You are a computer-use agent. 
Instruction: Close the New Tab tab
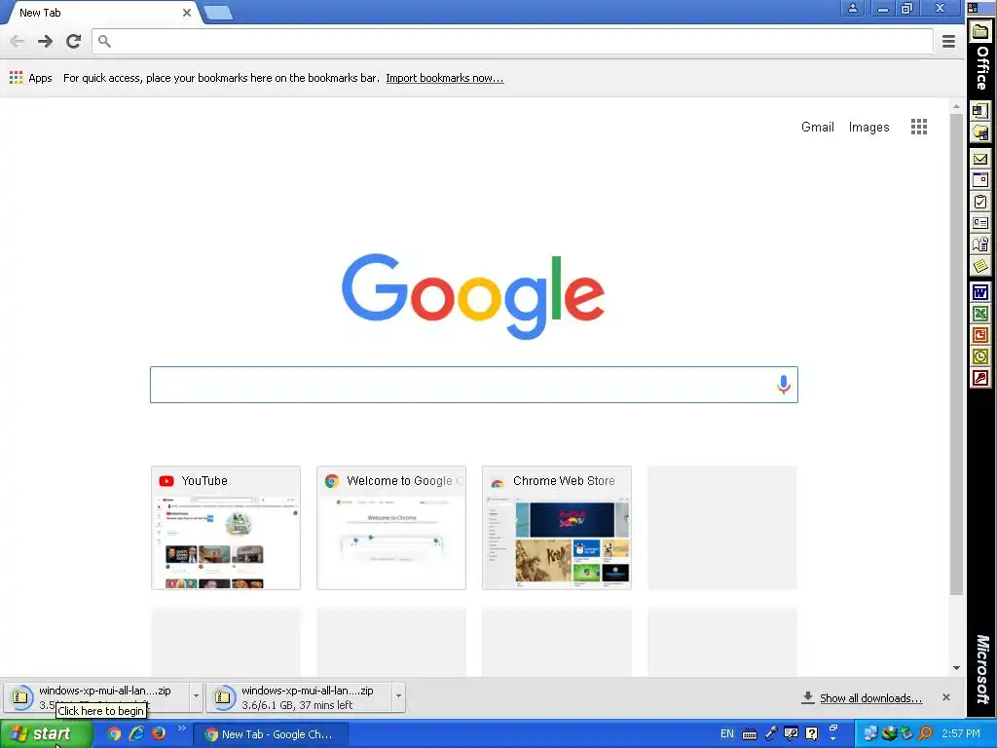tap(187, 12)
